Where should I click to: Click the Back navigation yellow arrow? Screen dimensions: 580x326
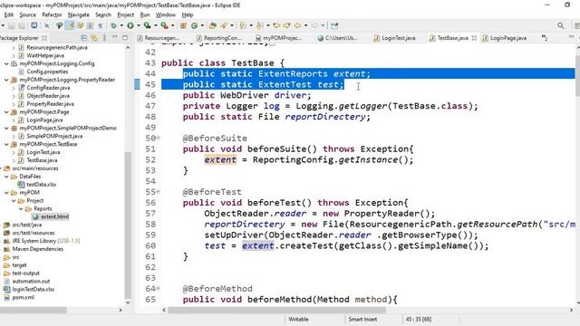click(x=297, y=25)
